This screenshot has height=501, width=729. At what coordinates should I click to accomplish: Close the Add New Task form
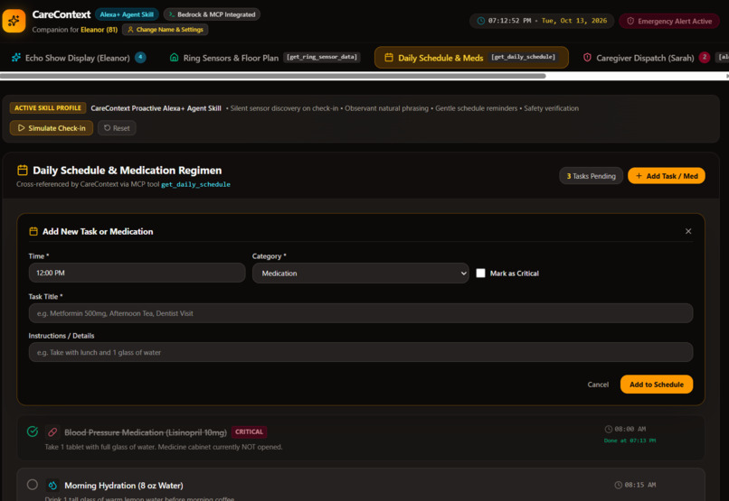pyautogui.click(x=688, y=231)
